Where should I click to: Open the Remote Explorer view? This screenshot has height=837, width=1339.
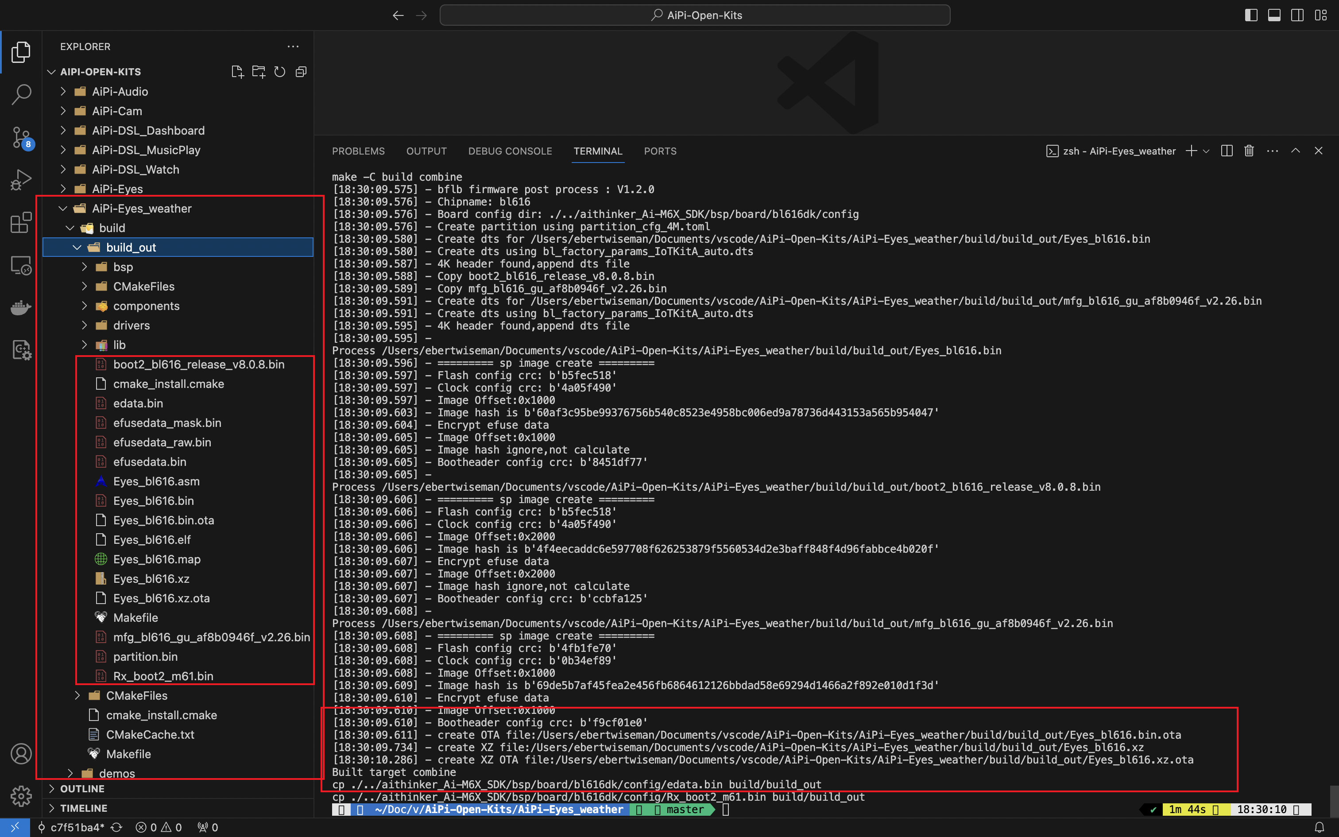tap(21, 266)
